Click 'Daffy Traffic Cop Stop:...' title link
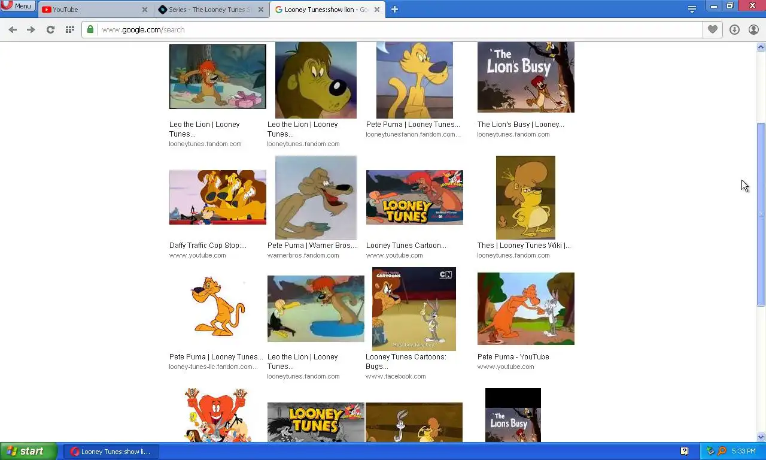 208,246
